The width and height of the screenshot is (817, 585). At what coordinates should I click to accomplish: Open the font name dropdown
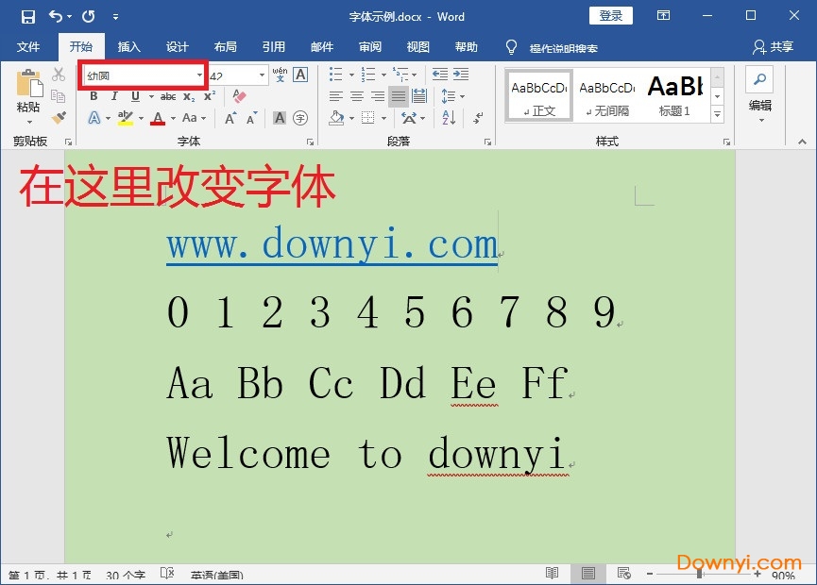point(199,75)
